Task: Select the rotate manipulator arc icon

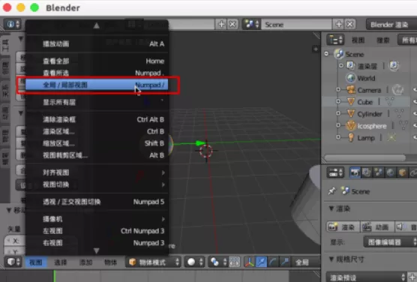Action: pyautogui.click(x=273, y=262)
